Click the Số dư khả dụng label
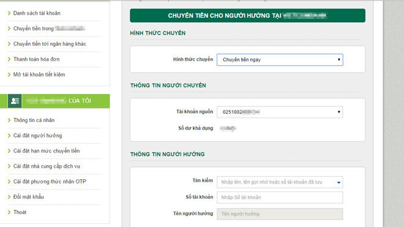404x227 pixels. 195,128
